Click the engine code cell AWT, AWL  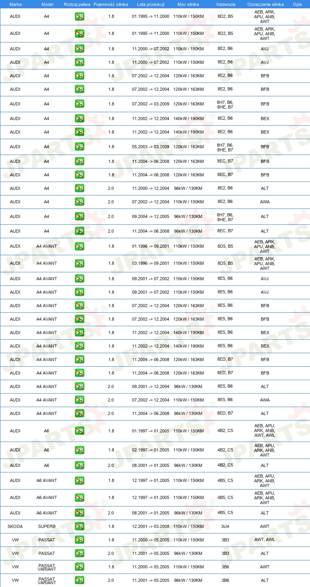[x=265, y=540]
